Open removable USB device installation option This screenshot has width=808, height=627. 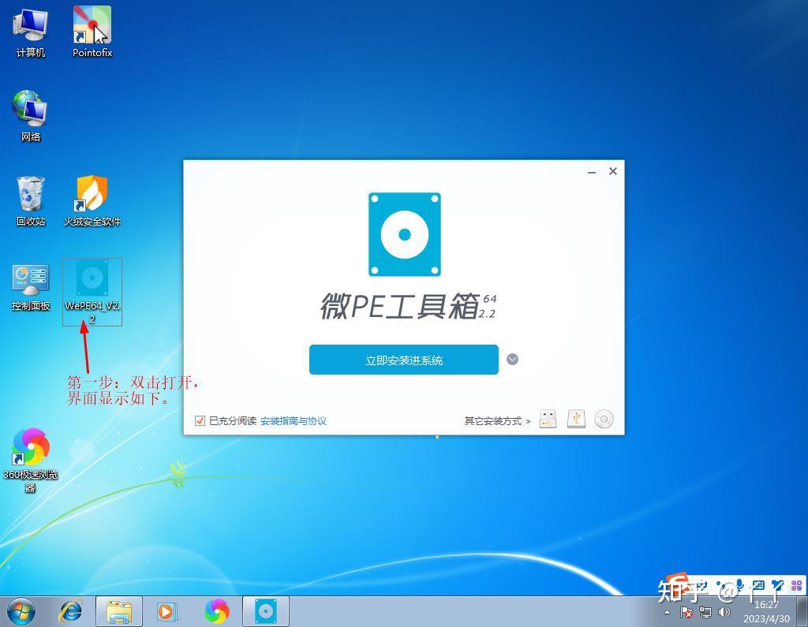[576, 419]
